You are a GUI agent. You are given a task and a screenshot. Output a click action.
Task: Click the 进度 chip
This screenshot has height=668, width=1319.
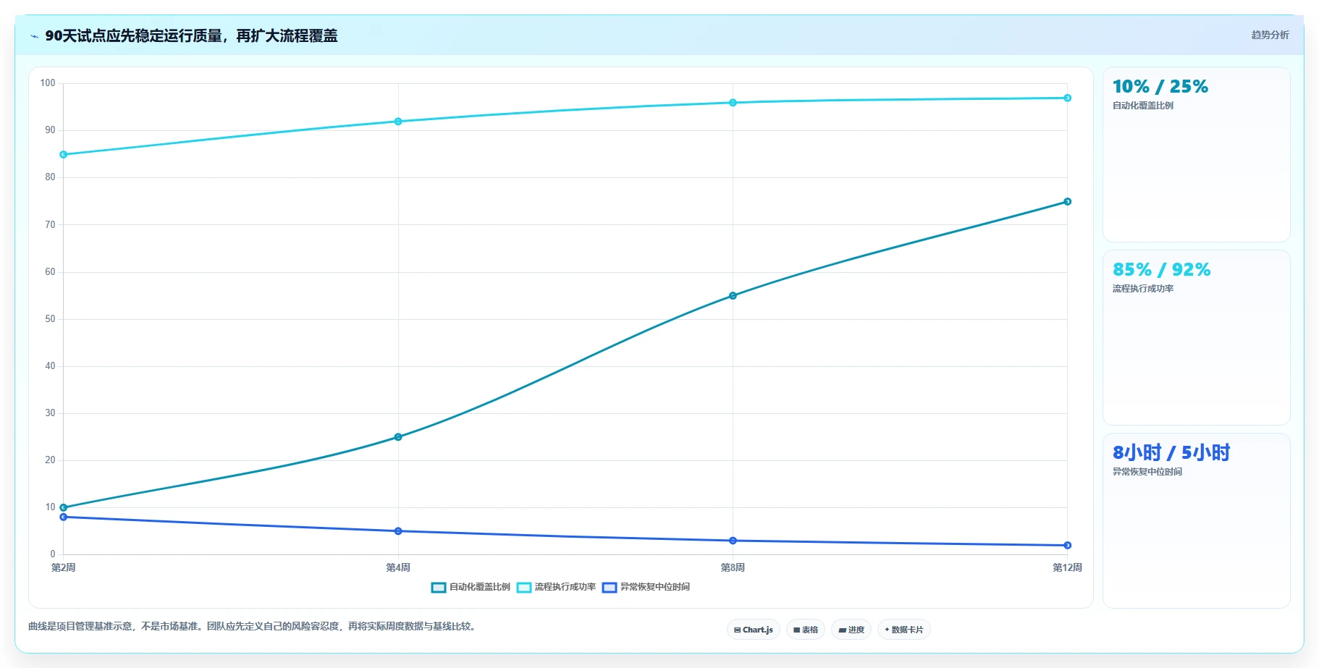[851, 630]
